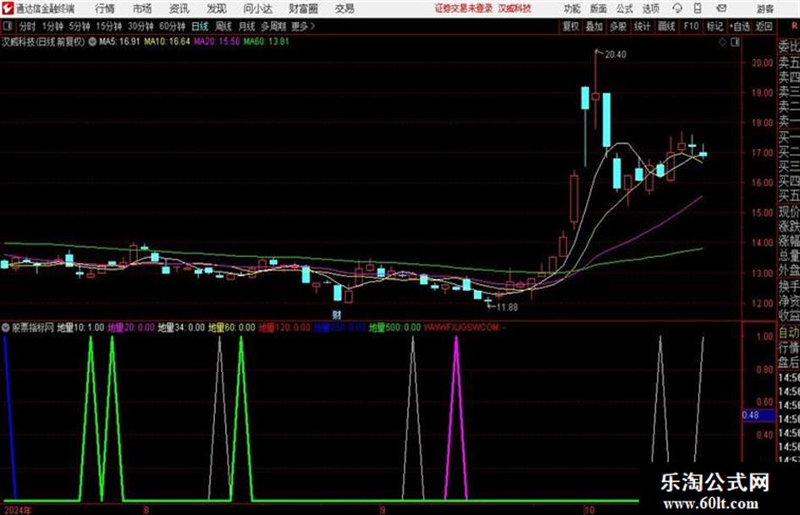The image size is (800, 515).
Task: Click the red R button at top right
Action: [794, 26]
